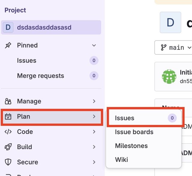Click the Code brackets icon
The width and height of the screenshot is (192, 176).
click(8, 132)
